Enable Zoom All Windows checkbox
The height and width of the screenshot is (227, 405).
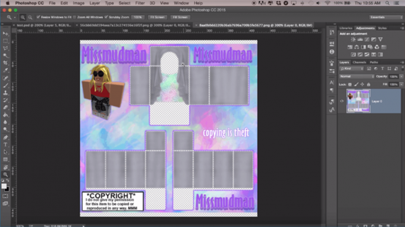tap(75, 17)
